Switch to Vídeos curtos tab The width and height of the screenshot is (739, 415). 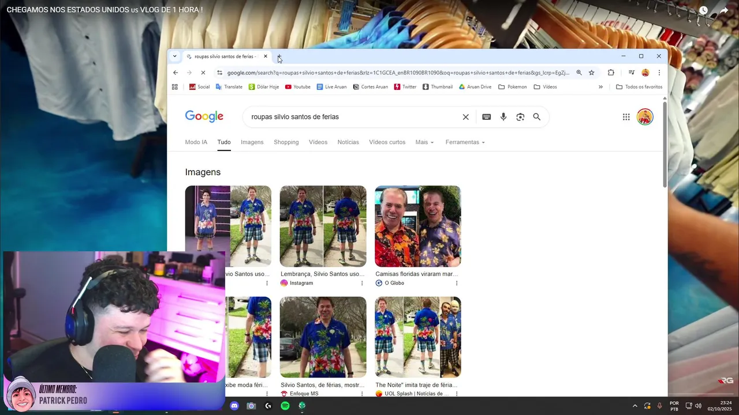tap(387, 142)
